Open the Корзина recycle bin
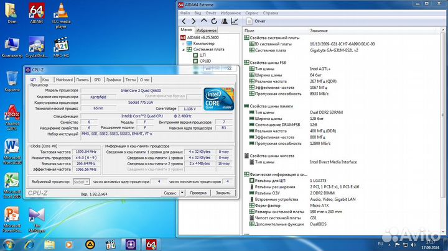Image resolution: width=448 pixels, height=251 pixels. pos(12,81)
